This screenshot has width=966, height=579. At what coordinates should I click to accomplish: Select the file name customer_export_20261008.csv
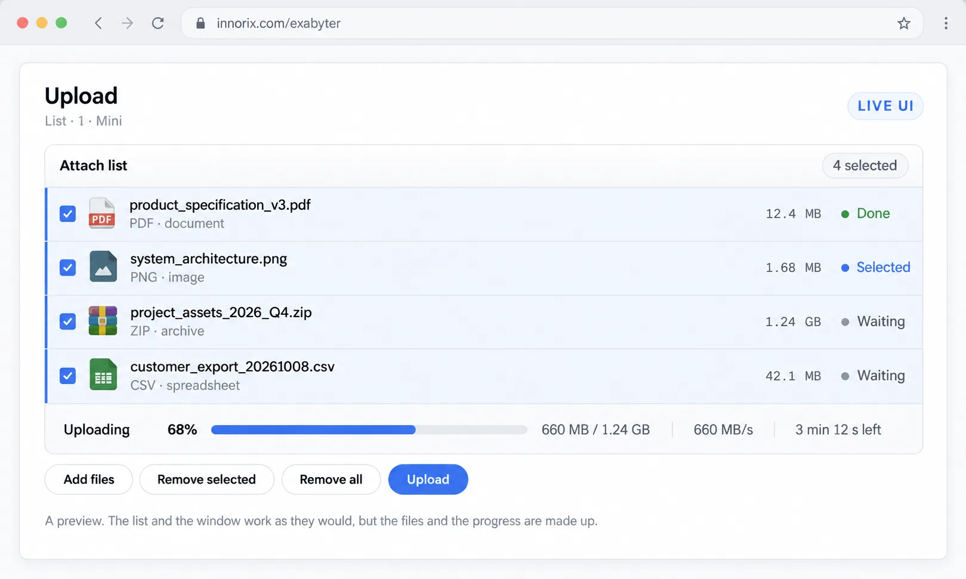coord(233,367)
